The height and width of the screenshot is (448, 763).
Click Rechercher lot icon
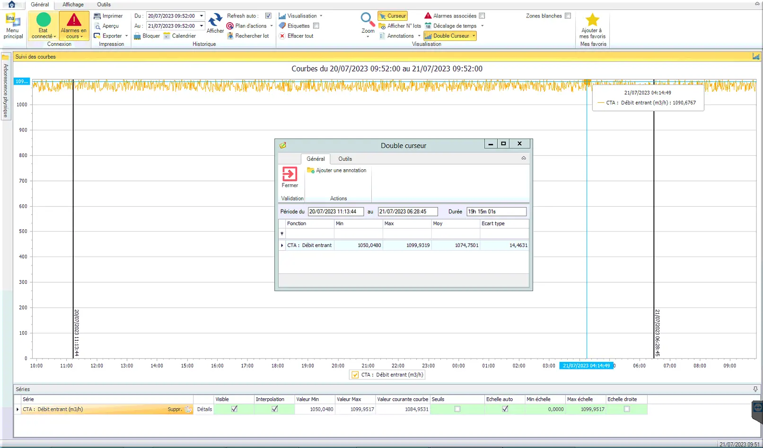230,36
